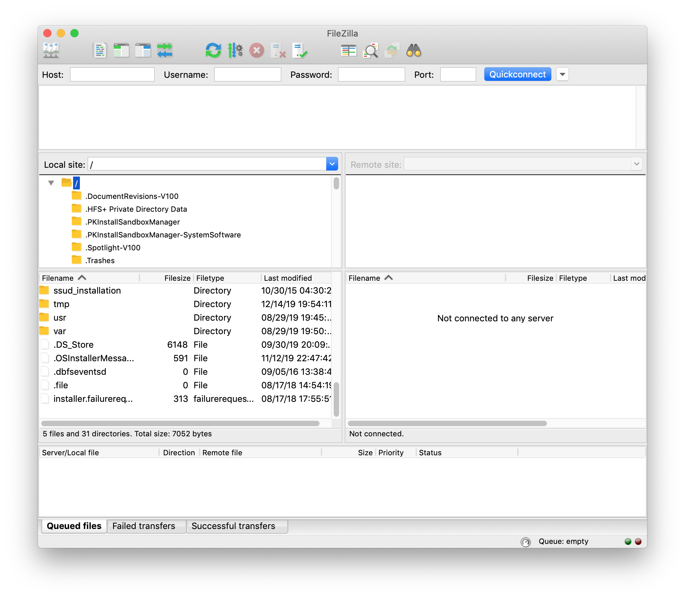Search for files with the Find tool

pyautogui.click(x=414, y=50)
